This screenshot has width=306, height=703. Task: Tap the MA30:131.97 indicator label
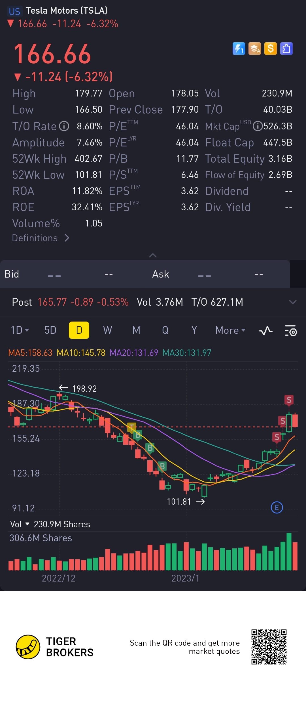[x=187, y=353]
